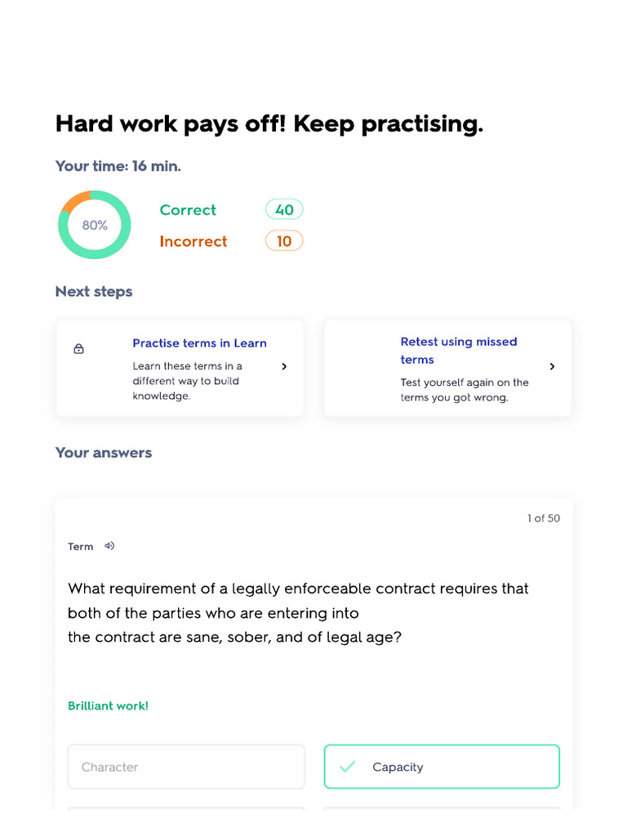
Task: Click the Term label on the question card
Action: coord(81,547)
